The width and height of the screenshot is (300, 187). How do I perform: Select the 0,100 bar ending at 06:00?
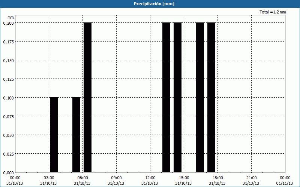[x=76, y=135]
